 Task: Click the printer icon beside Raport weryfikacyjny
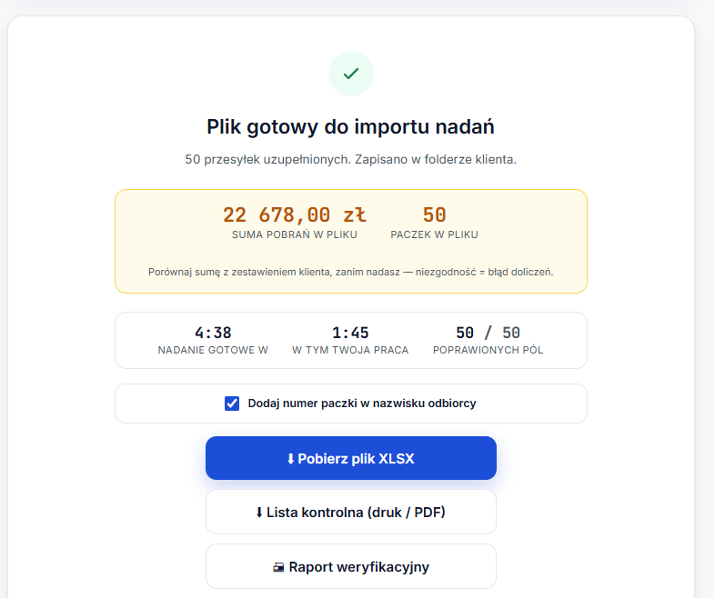coord(278,567)
